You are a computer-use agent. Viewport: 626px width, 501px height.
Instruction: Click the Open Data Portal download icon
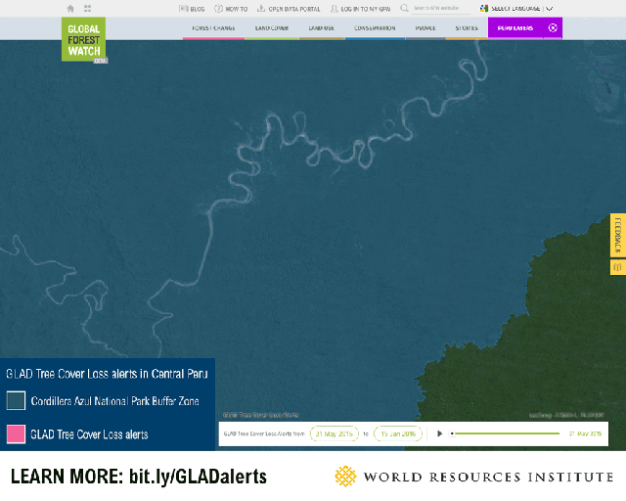coord(261,9)
